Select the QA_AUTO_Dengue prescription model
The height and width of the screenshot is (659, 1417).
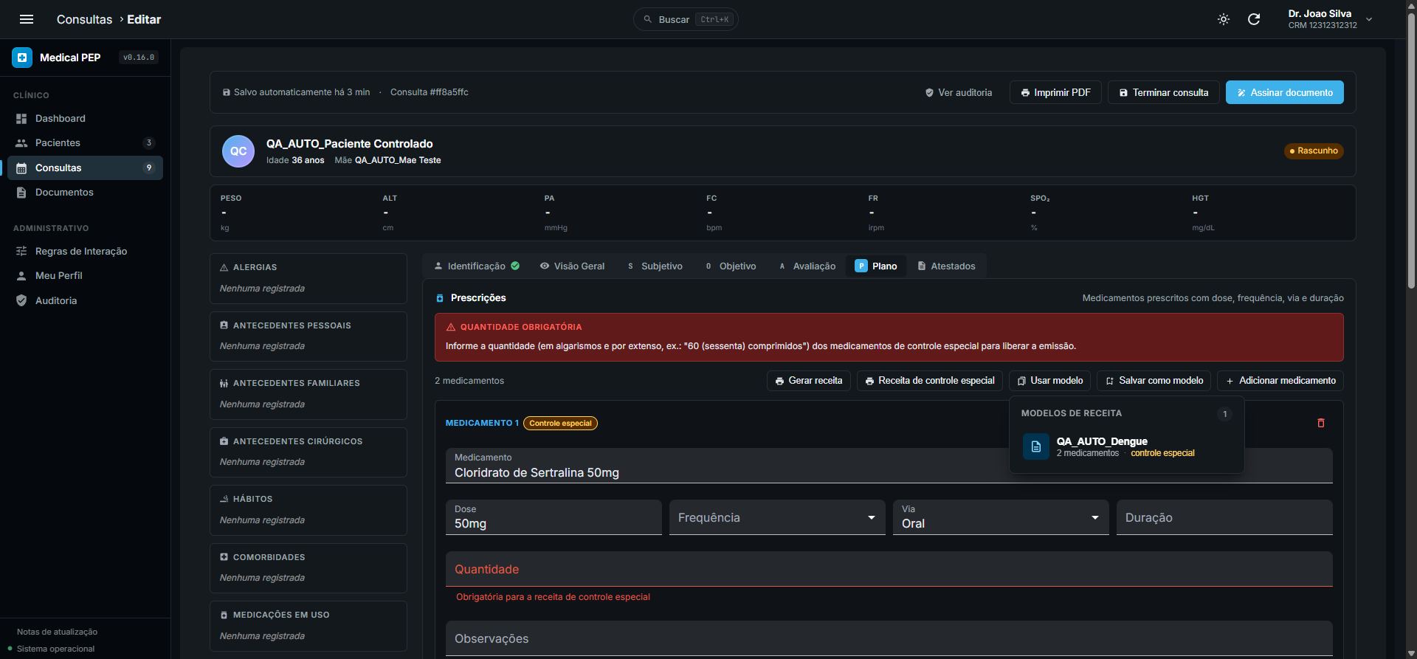click(1126, 446)
